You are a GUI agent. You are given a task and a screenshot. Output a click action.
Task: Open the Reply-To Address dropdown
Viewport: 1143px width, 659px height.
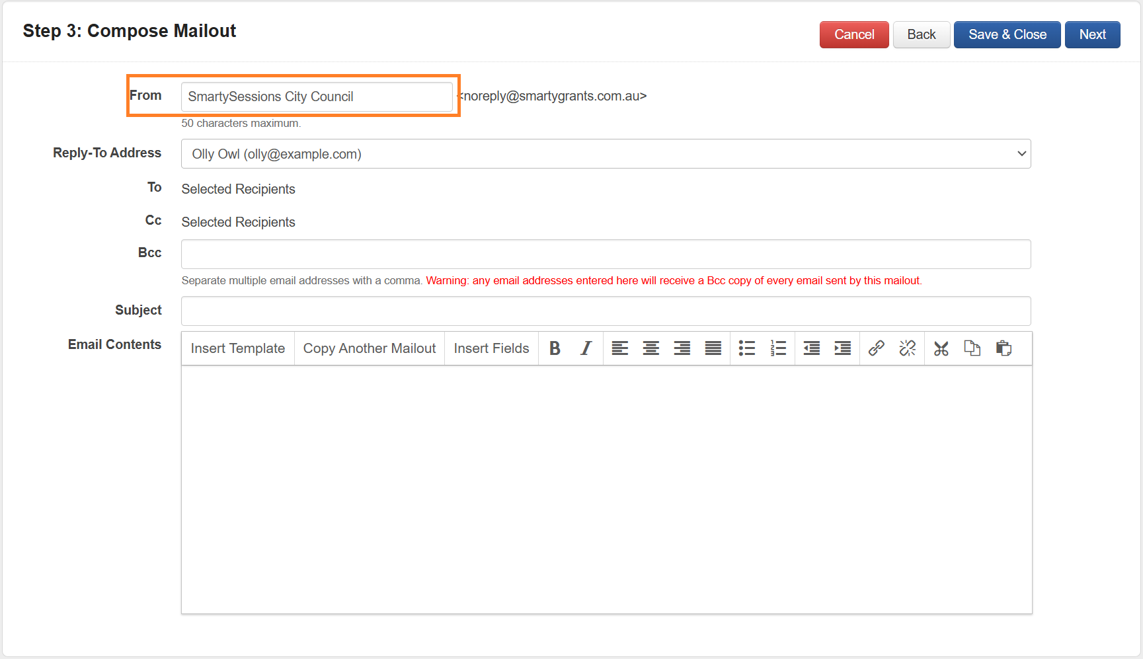606,154
